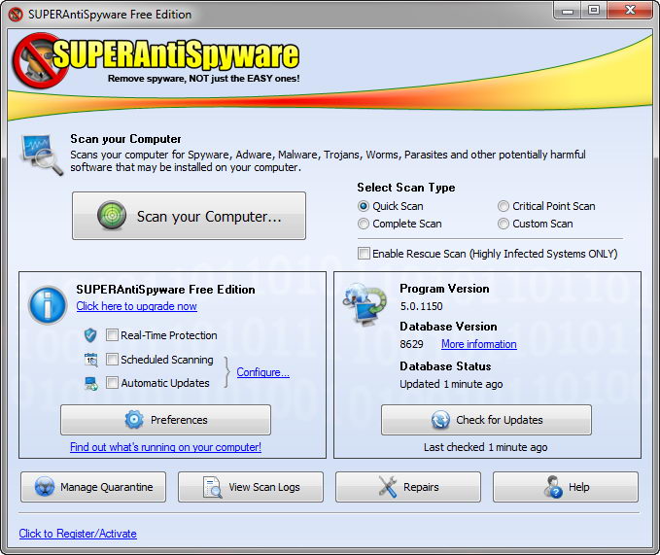
Task: Click the biohazard icon on Manage Quarantine
Action: (x=44, y=487)
